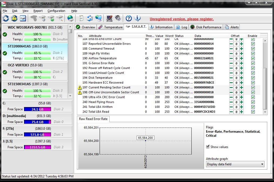Image resolution: width=274 pixels, height=182 pixels.
Task: Click warning icon for Current Pending Sector Count
Action: pyautogui.click(x=80, y=87)
